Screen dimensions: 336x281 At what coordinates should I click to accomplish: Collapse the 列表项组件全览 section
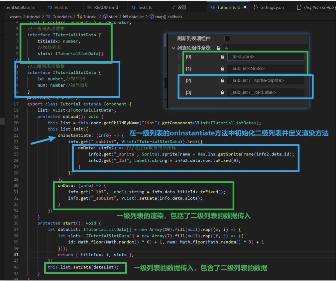click(173, 48)
